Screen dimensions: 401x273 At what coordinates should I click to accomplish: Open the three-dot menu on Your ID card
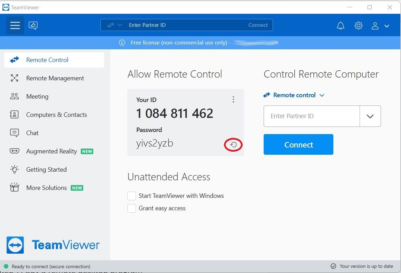point(233,99)
